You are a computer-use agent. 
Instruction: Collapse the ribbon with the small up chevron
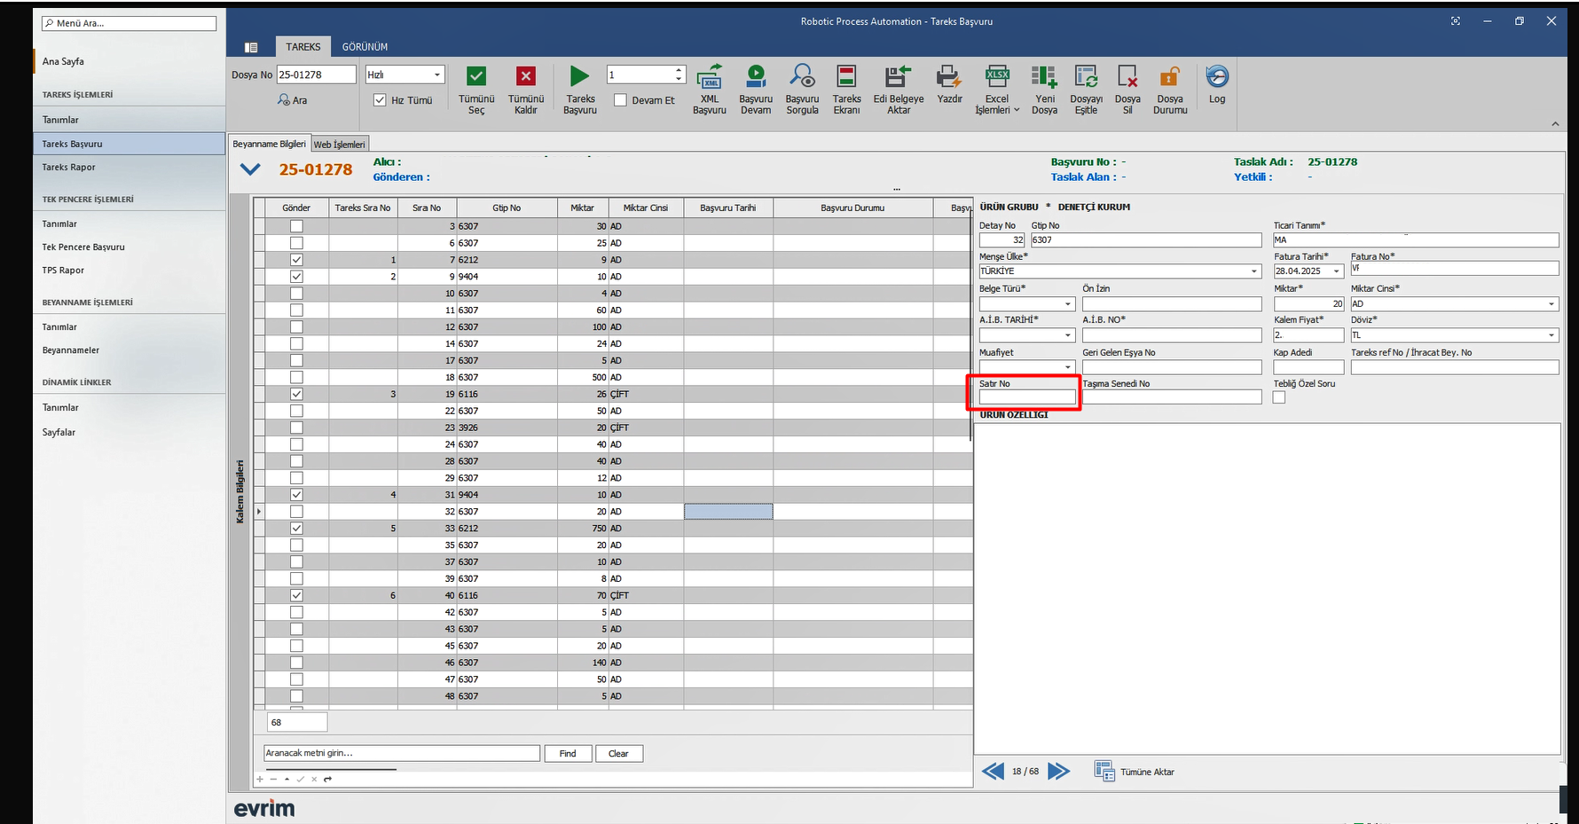(1555, 124)
